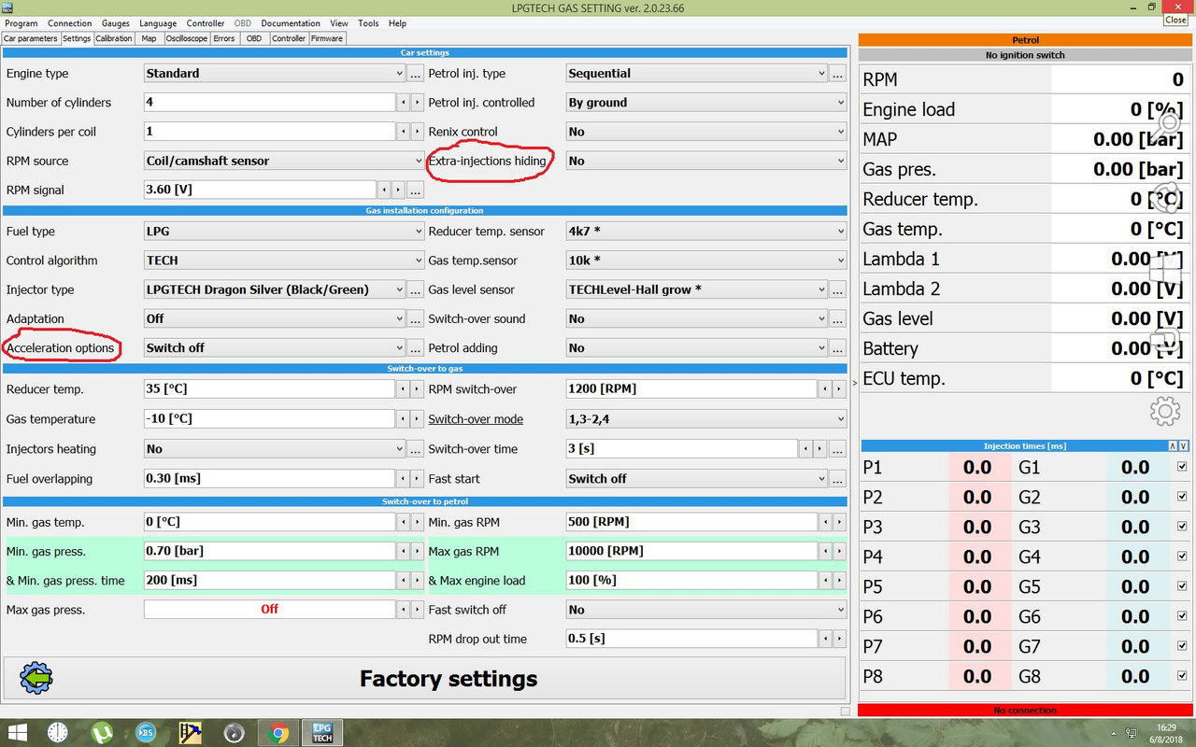1196x747 pixels.
Task: Switch to Google Chrome on the taskbar
Action: pos(278,733)
